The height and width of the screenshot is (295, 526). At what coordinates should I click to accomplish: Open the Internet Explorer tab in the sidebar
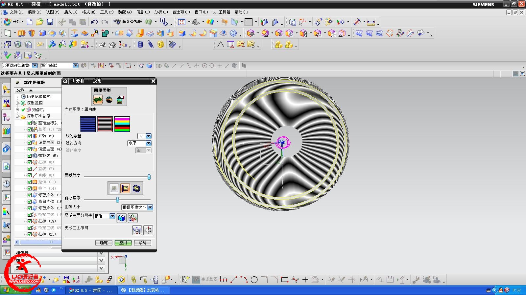[x=6, y=167]
